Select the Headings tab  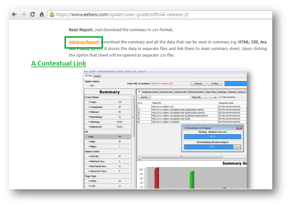pos(222,92)
